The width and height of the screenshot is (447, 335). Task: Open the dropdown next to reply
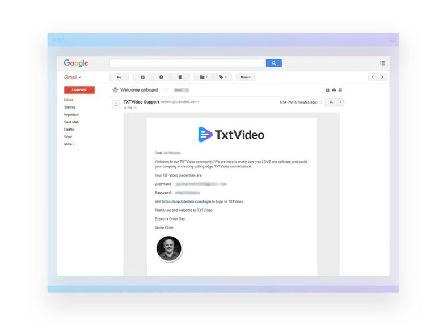pos(340,102)
